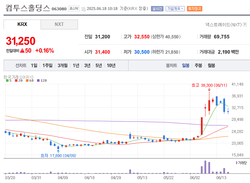
Task: Select the 3년 line chart range
Action: tap(87, 65)
